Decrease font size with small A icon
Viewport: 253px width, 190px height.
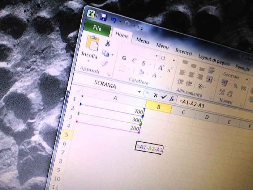[169, 70]
